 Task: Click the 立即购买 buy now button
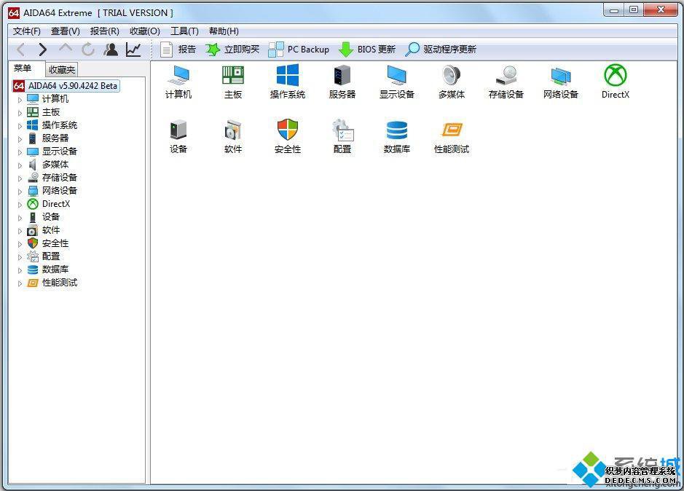point(232,50)
